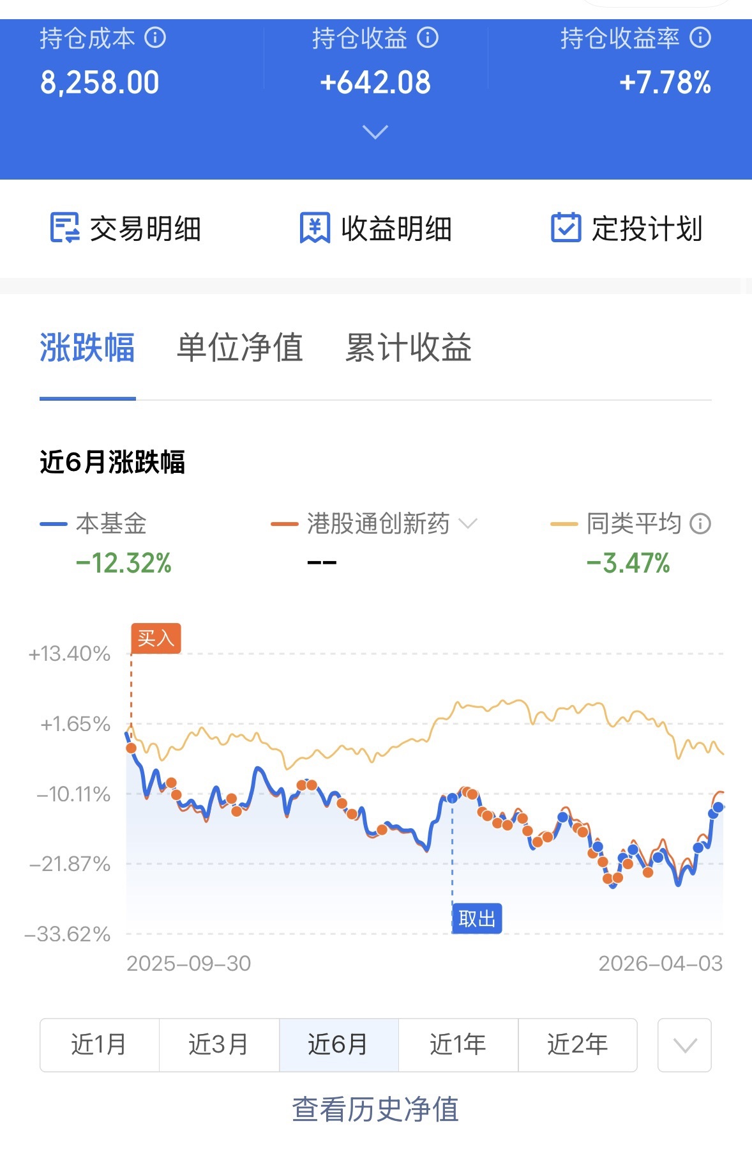Viewport: 752px width, 1158px height.
Task: Switch to 单位净值 tab
Action: pyautogui.click(x=239, y=348)
